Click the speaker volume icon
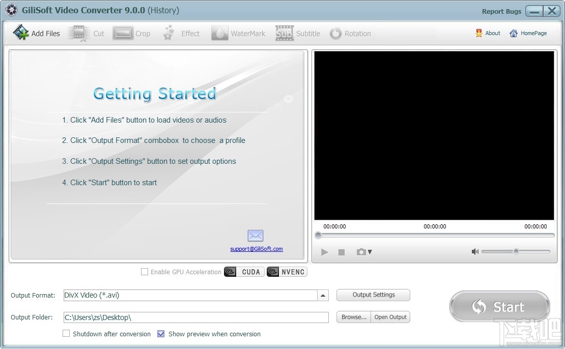 [x=474, y=251]
